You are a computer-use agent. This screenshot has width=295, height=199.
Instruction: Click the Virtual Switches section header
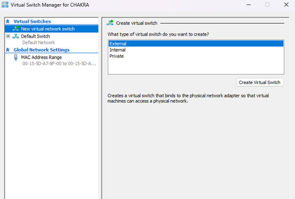coord(32,22)
